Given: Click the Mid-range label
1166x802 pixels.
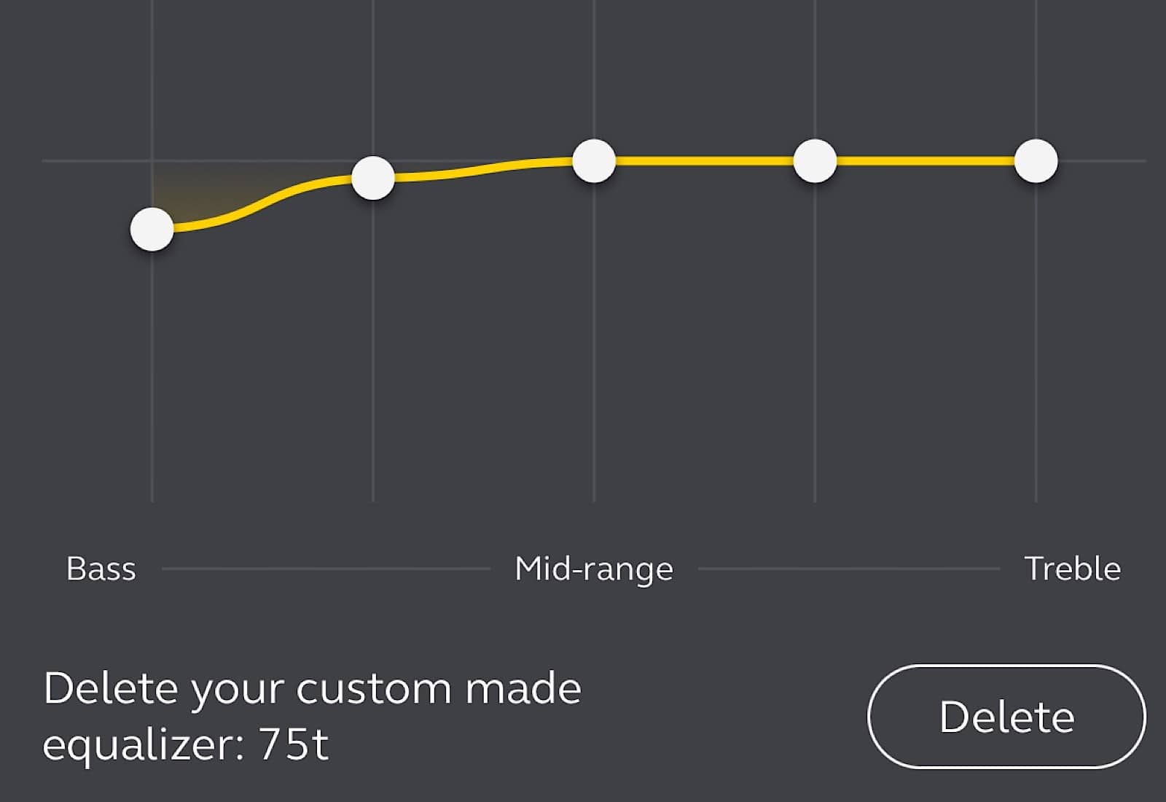Looking at the screenshot, I should (594, 568).
